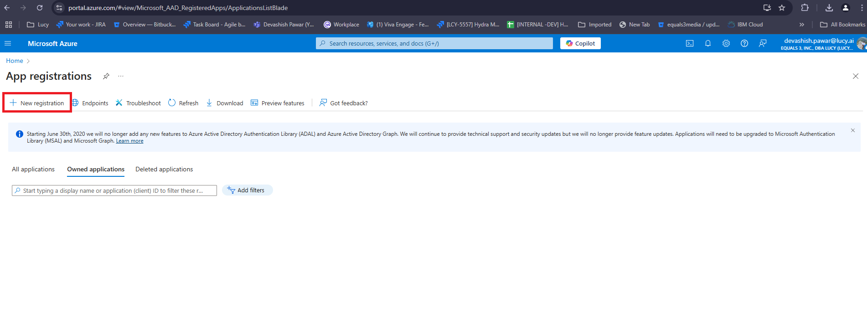This screenshot has height=319, width=867.
Task: Open Endpoints from the command bar
Action: click(90, 103)
